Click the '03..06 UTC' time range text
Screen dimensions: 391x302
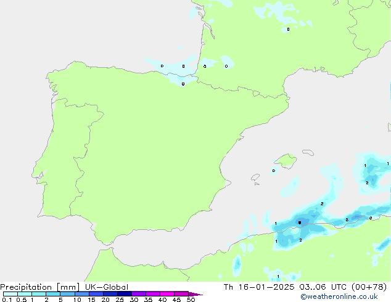click(323, 287)
